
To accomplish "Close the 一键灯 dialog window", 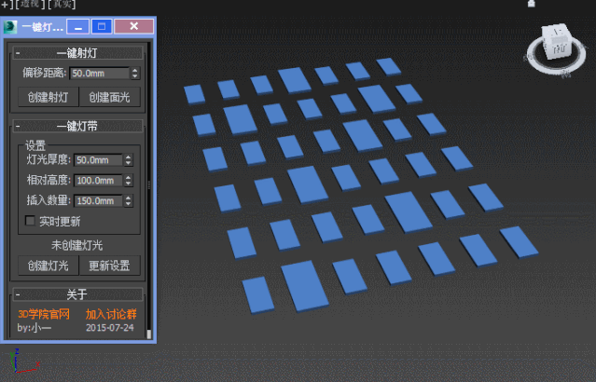I will click(133, 26).
